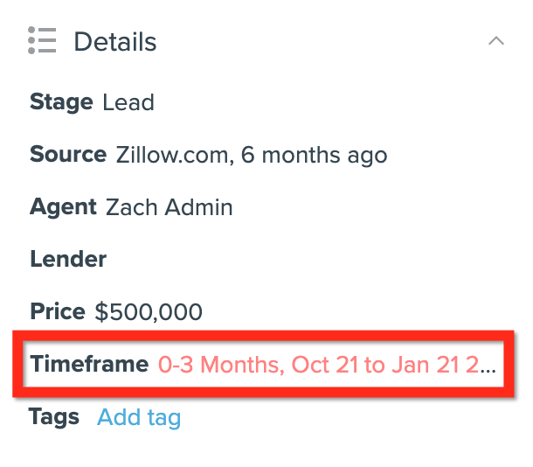533x467 pixels.
Task: Click the Price field label
Action: coord(58,311)
